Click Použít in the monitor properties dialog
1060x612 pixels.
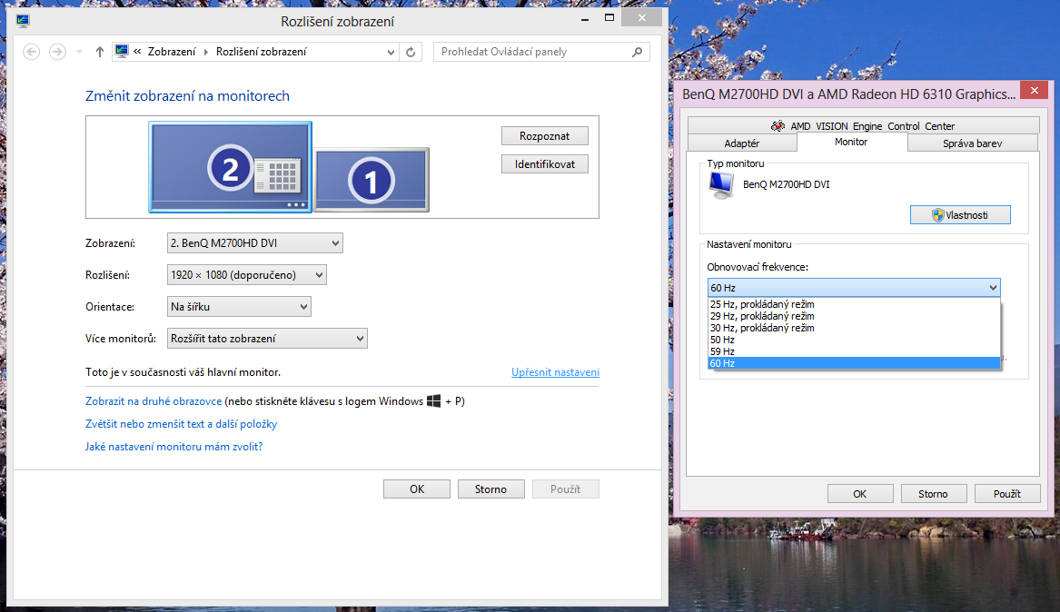coord(1007,494)
